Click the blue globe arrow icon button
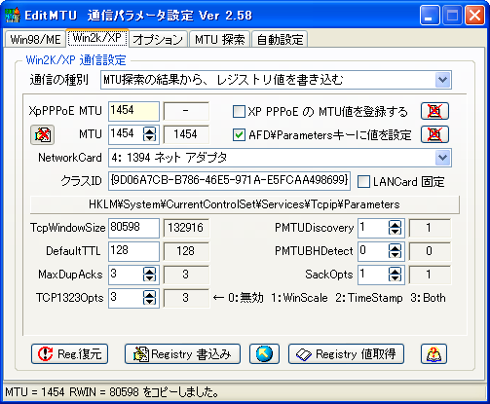490x404 pixels. [x=264, y=354]
